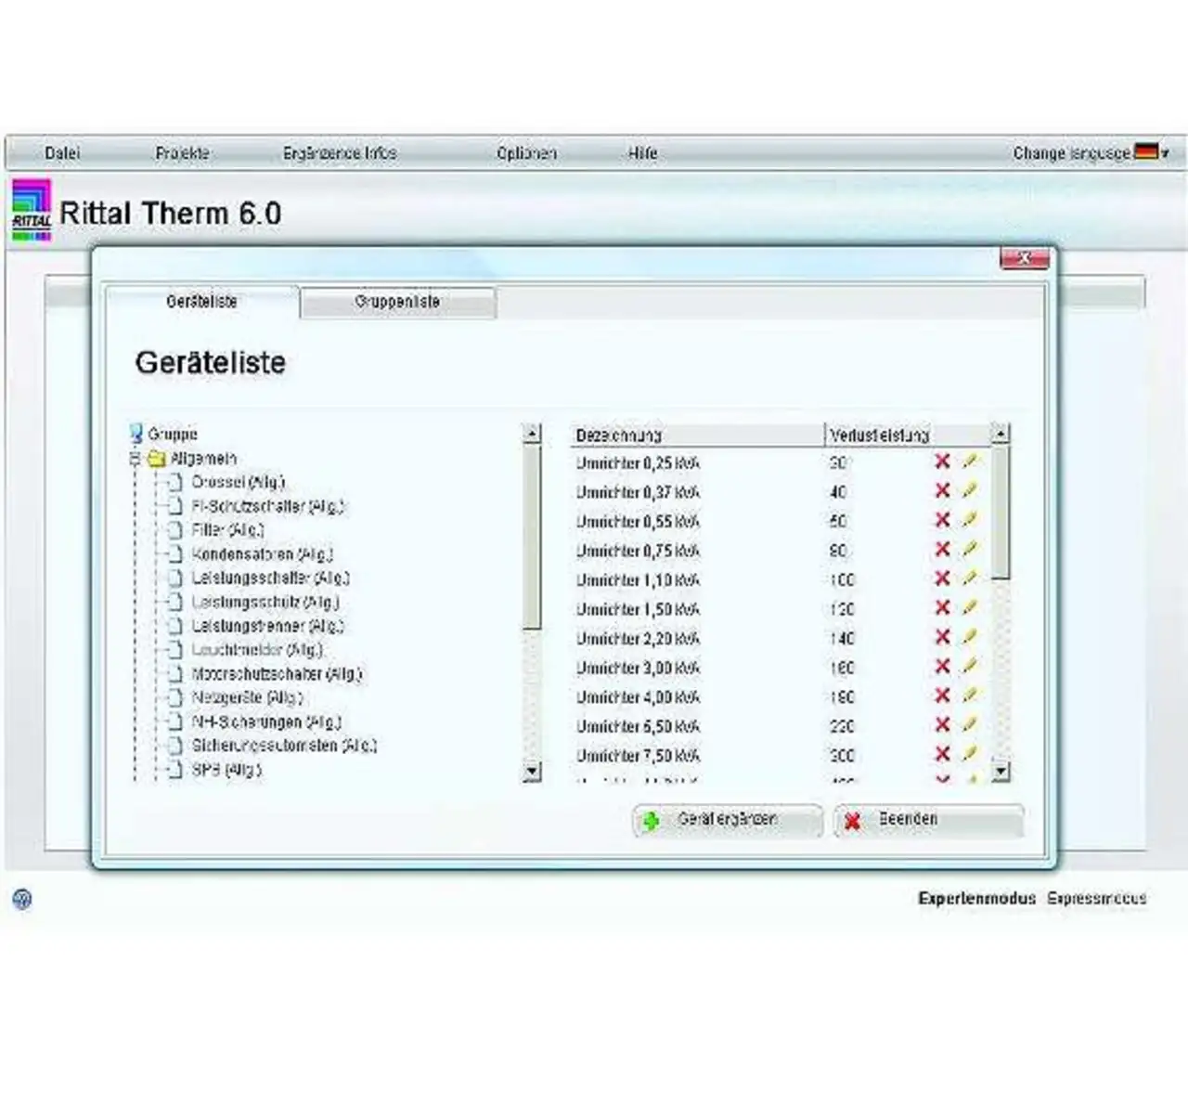Remove Umrichter 4,00 kVA with red X
Image resolution: width=1188 pixels, height=1105 pixels.
click(x=942, y=695)
